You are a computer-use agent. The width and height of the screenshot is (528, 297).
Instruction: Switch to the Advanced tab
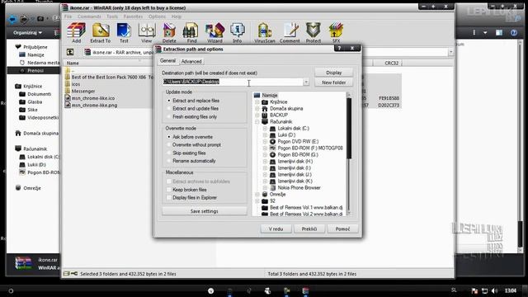[191, 61]
